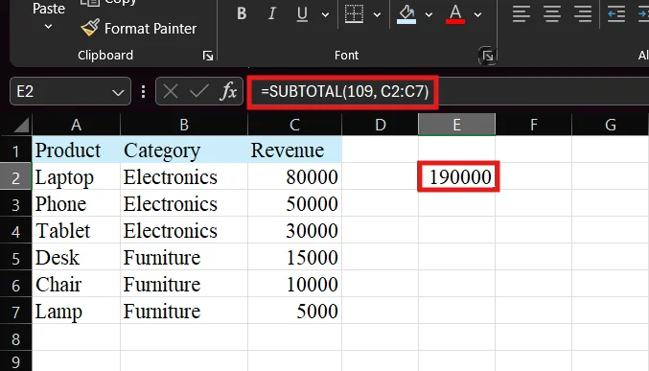Select the Chair cell
The height and width of the screenshot is (371, 649).
(x=76, y=285)
